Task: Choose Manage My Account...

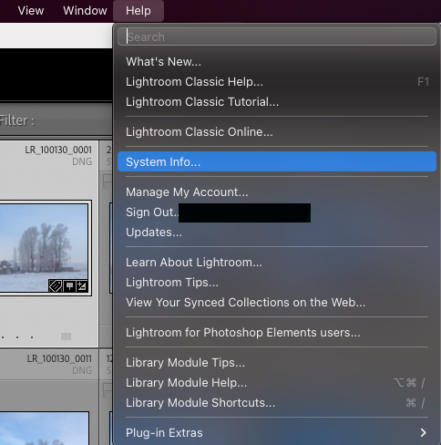Action: click(x=277, y=192)
